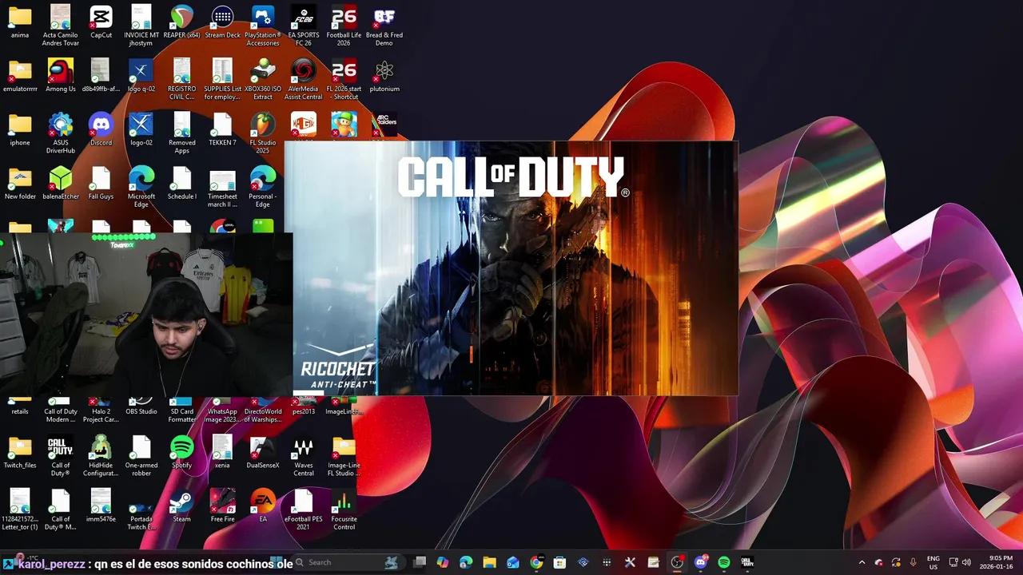Select the emulatorrrrr folder
Screen dimensions: 1023x575
(x=20, y=75)
